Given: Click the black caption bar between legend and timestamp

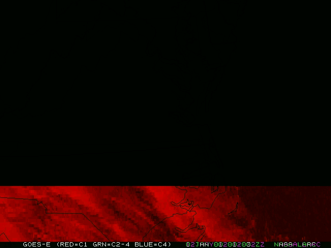Looking at the screenshot, I should (x=178, y=244).
